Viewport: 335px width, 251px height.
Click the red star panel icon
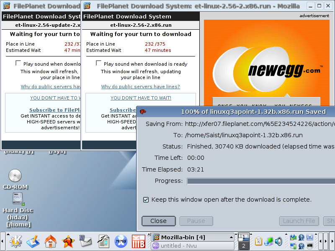tap(68, 241)
